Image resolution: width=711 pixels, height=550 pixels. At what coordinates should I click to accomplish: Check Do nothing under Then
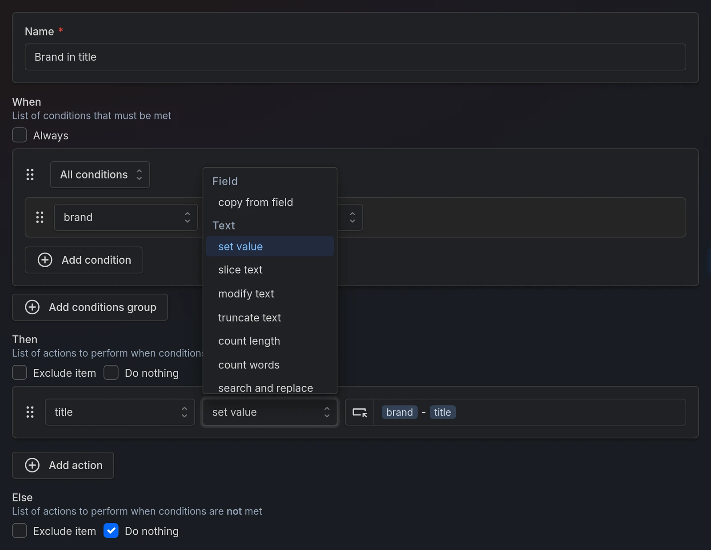(x=111, y=373)
